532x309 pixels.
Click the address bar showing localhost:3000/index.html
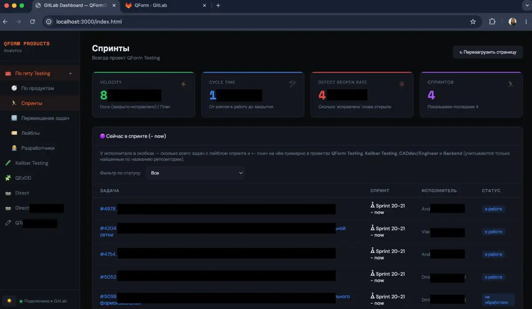click(262, 22)
